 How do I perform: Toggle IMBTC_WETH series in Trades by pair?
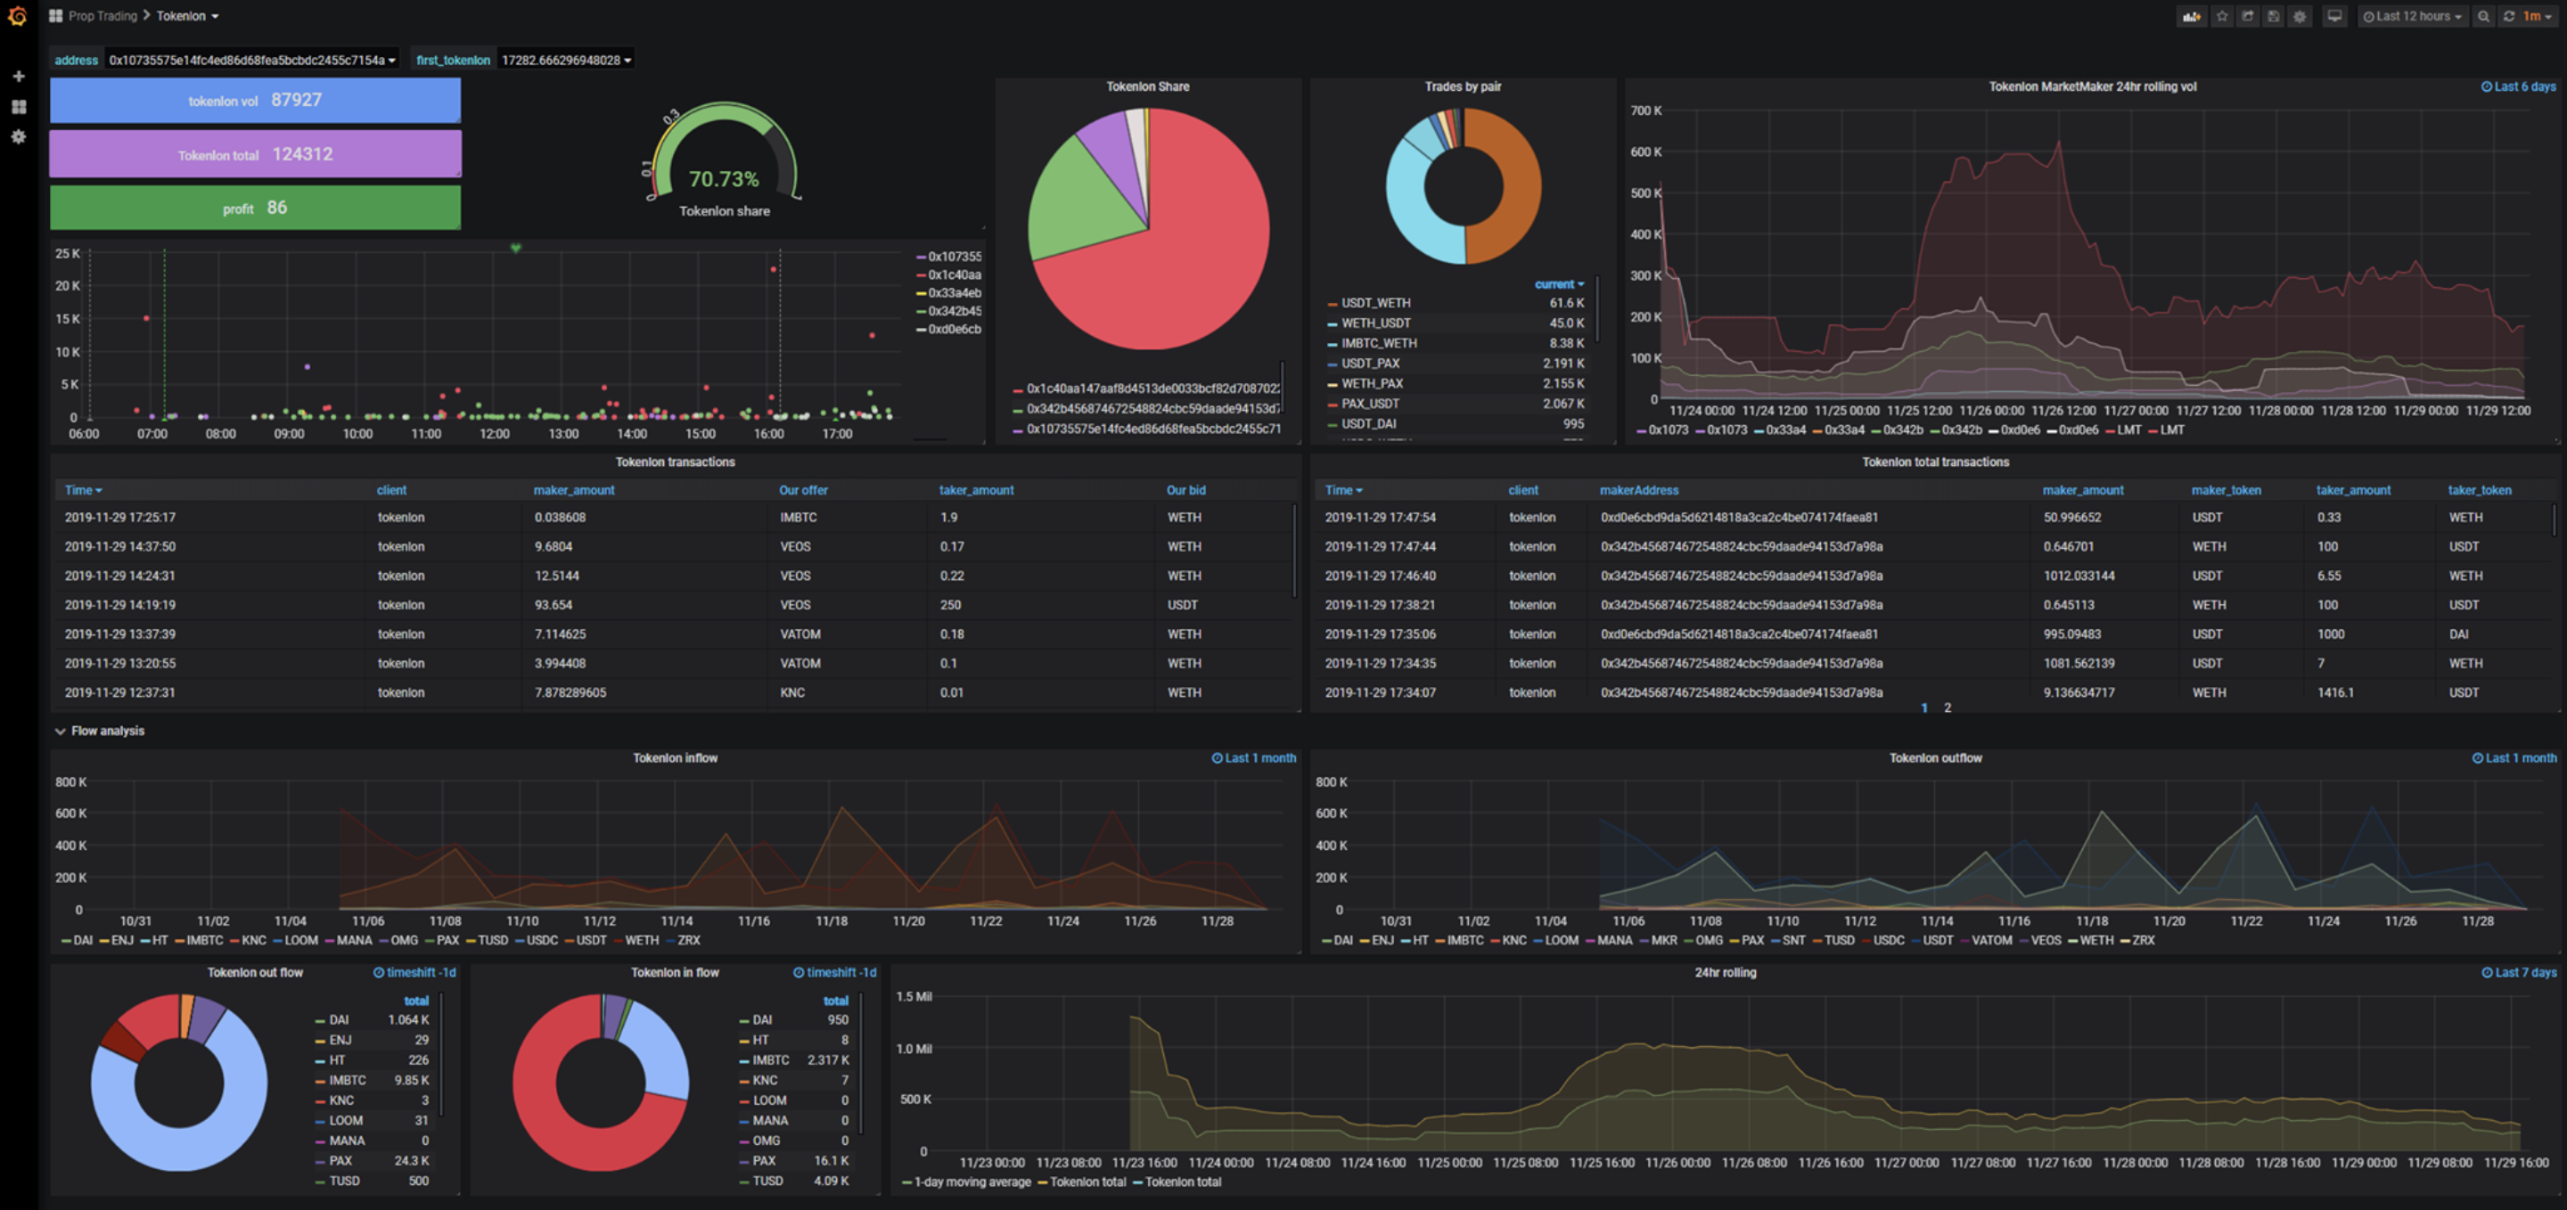tap(1378, 342)
